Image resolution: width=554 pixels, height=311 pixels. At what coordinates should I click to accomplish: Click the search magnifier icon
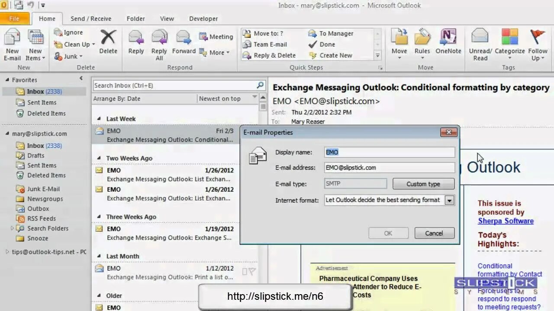click(260, 85)
